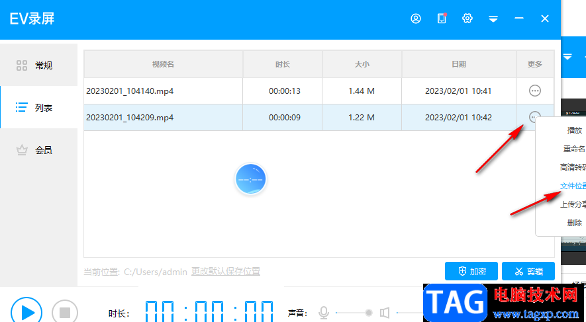586x322 pixels.
Task: Click the 时长 column header
Action: tap(283, 64)
